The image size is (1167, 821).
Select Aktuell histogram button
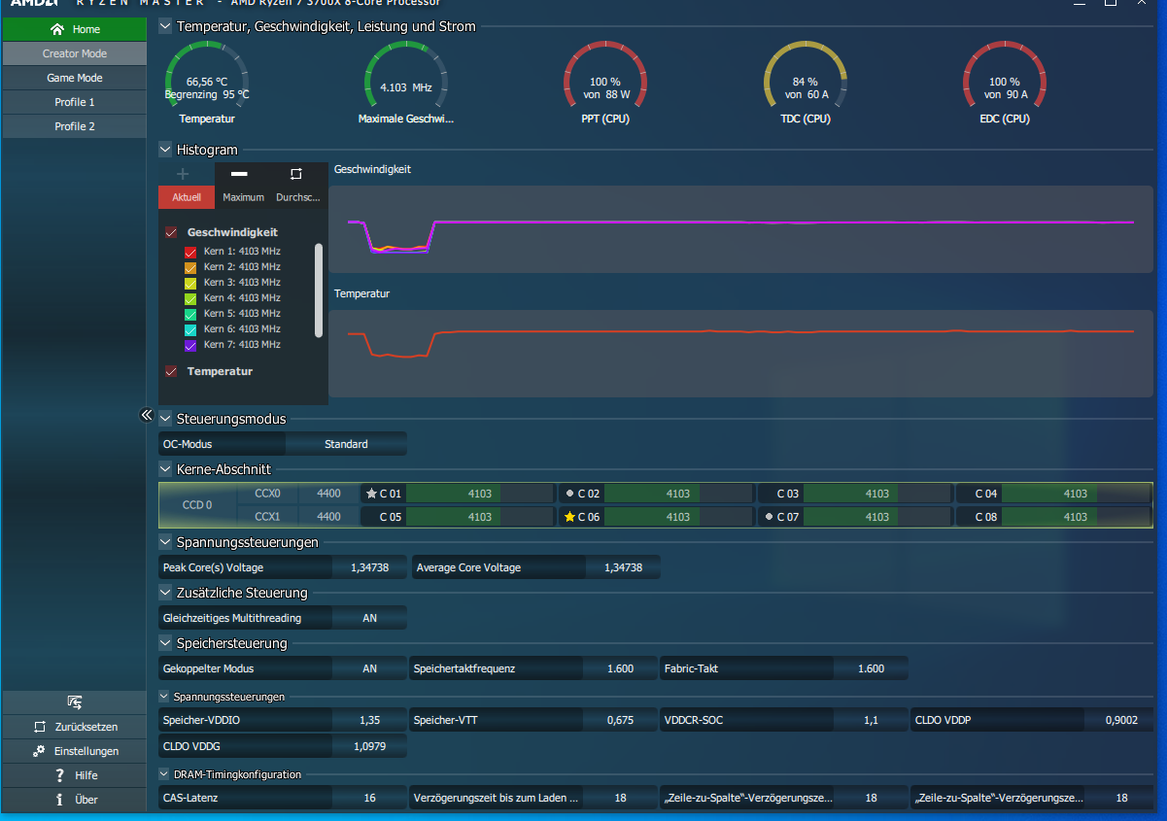(187, 197)
